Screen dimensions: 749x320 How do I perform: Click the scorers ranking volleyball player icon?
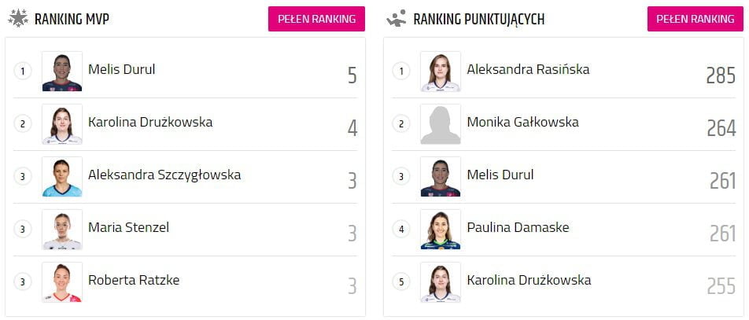[x=396, y=17]
